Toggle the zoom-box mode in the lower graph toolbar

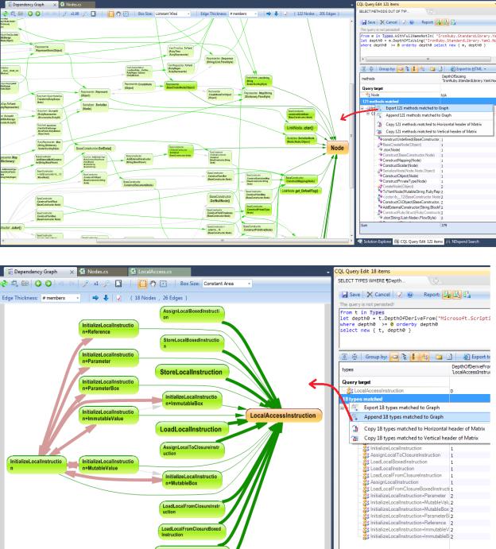pos(163,284)
